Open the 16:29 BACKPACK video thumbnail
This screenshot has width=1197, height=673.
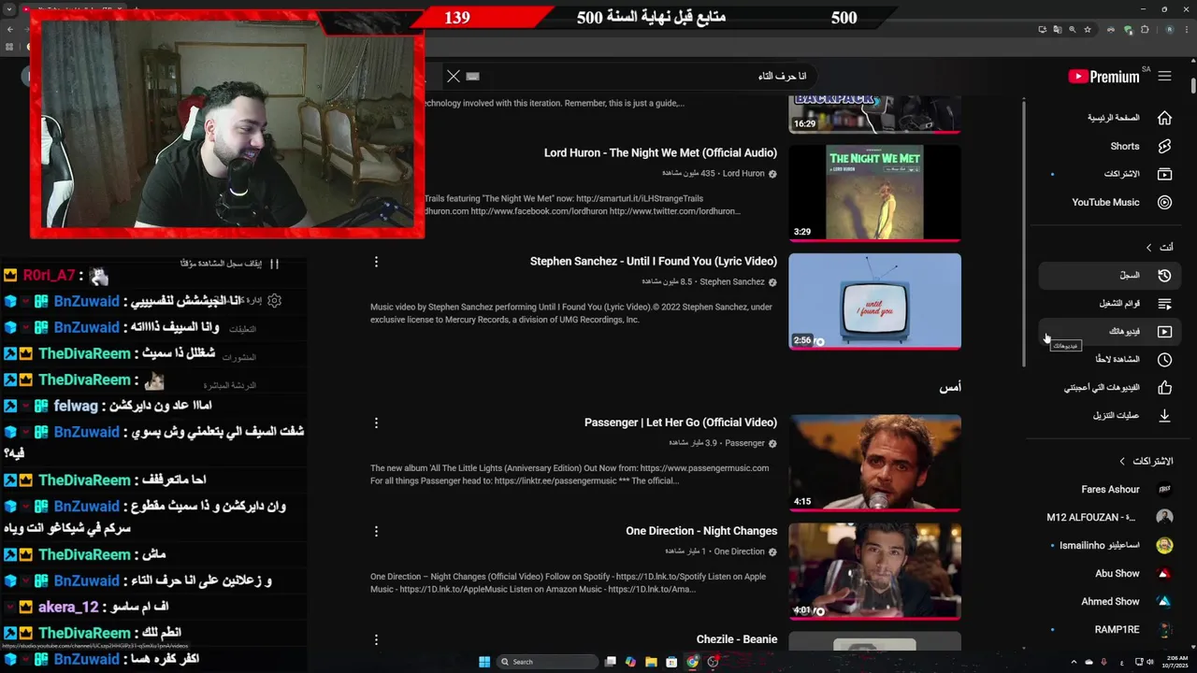[874, 114]
